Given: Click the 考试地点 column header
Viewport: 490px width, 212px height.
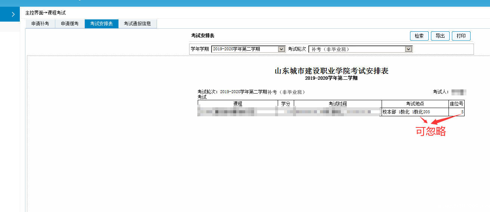Looking at the screenshot, I should tap(415, 104).
